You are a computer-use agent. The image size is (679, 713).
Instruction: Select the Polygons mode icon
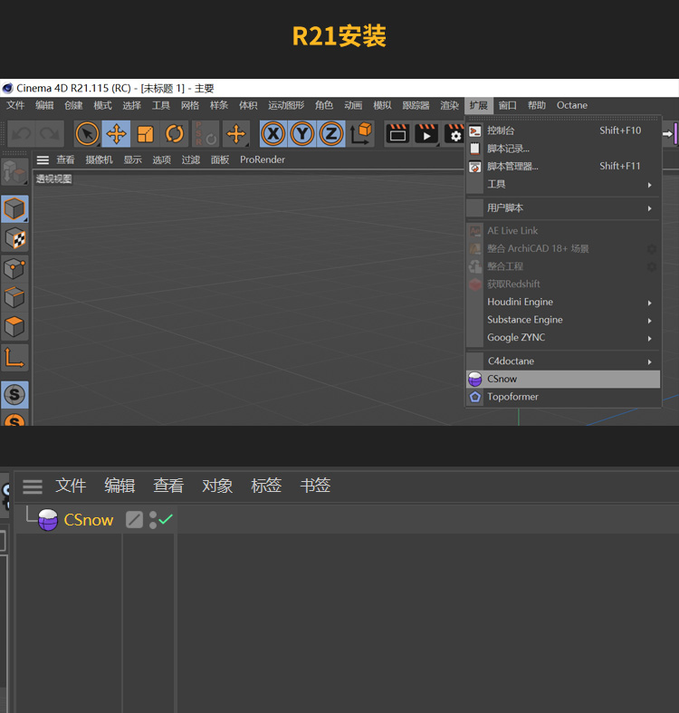[x=14, y=326]
